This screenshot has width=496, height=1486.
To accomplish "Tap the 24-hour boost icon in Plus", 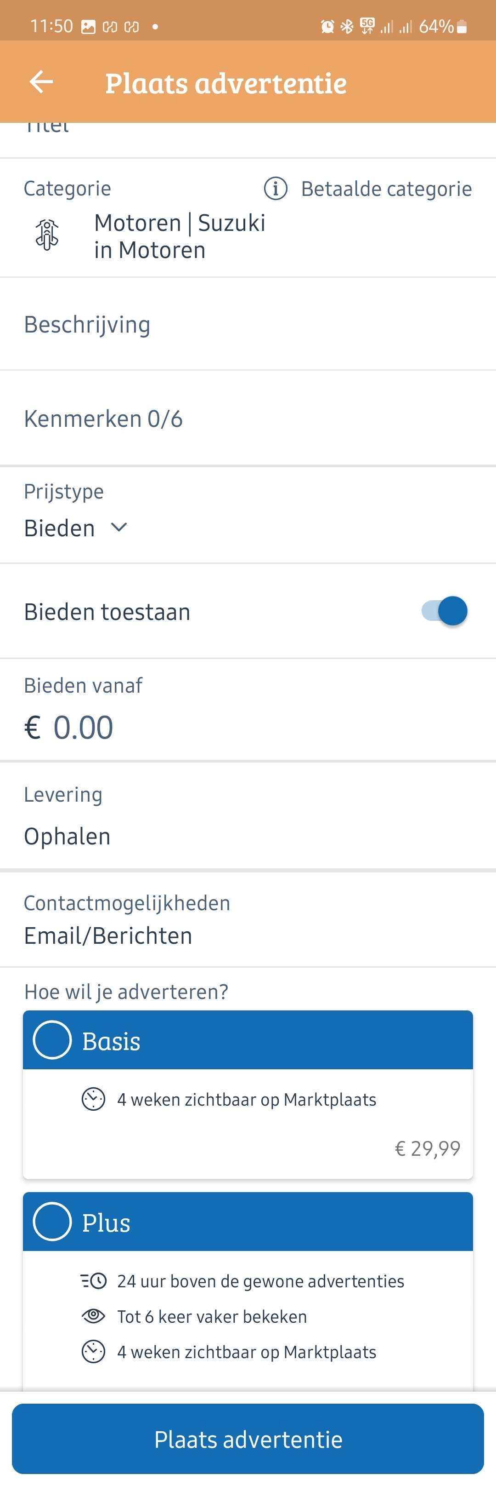I will 93,1280.
